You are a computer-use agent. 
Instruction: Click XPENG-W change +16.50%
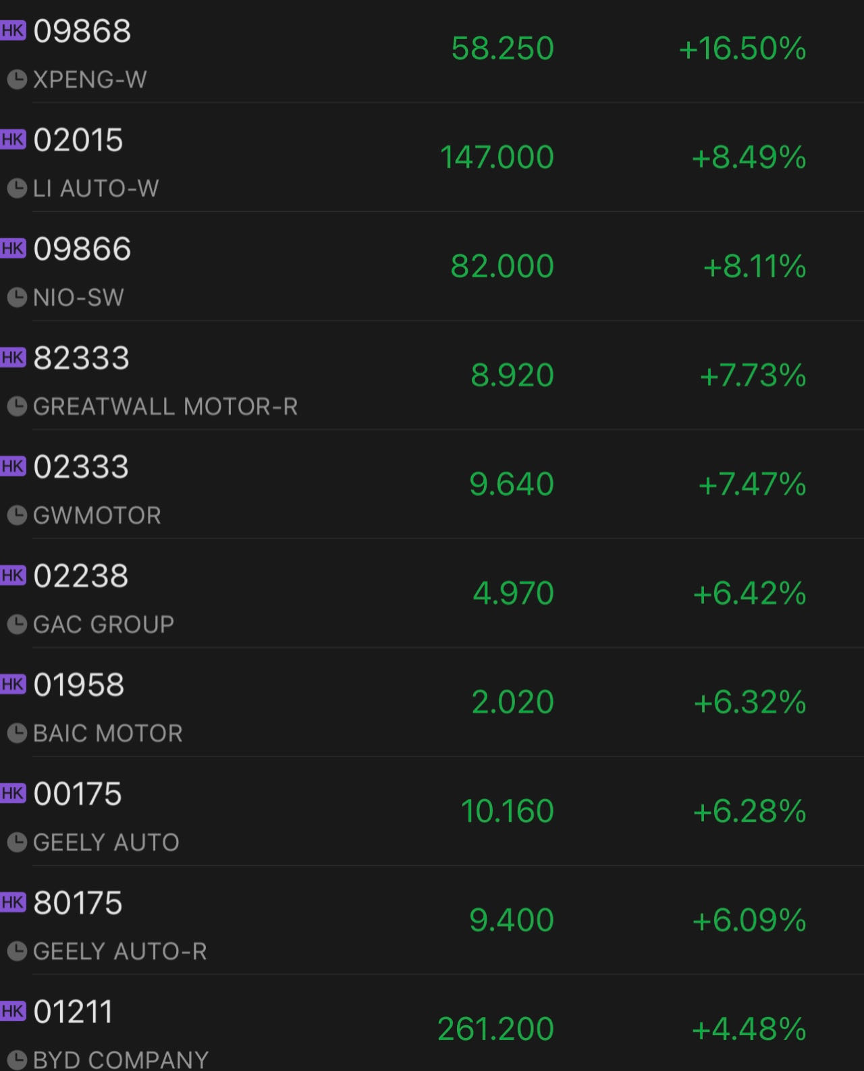click(742, 49)
